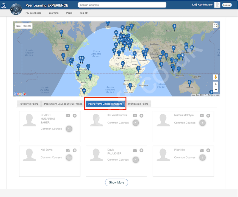The height and width of the screenshot is (197, 238).
Task: Click the Common Courses badge for David FAULKNER
Action: pyautogui.click(x=136, y=160)
